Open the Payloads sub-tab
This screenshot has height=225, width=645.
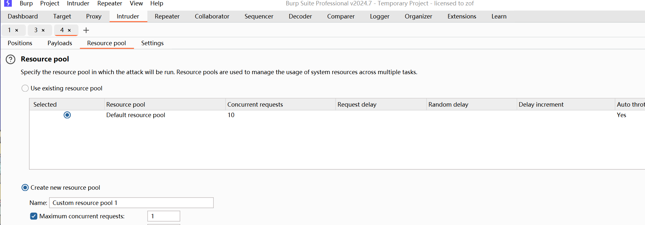point(60,43)
